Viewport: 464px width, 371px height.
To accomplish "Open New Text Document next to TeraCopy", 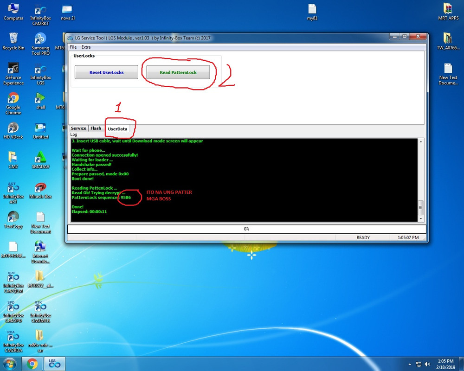I will 40,223.
